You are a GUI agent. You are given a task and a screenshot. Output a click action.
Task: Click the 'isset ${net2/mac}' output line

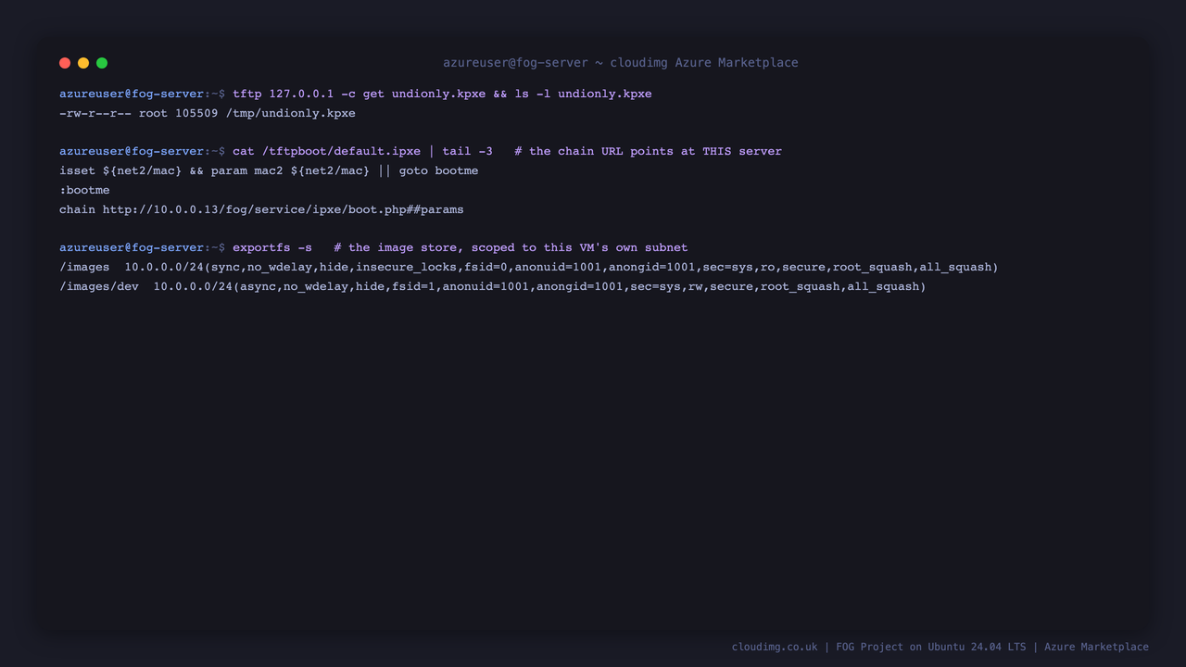pos(269,170)
